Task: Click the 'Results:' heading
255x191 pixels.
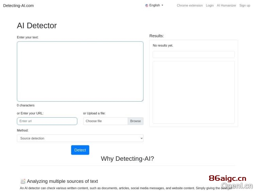Action: 157,36
